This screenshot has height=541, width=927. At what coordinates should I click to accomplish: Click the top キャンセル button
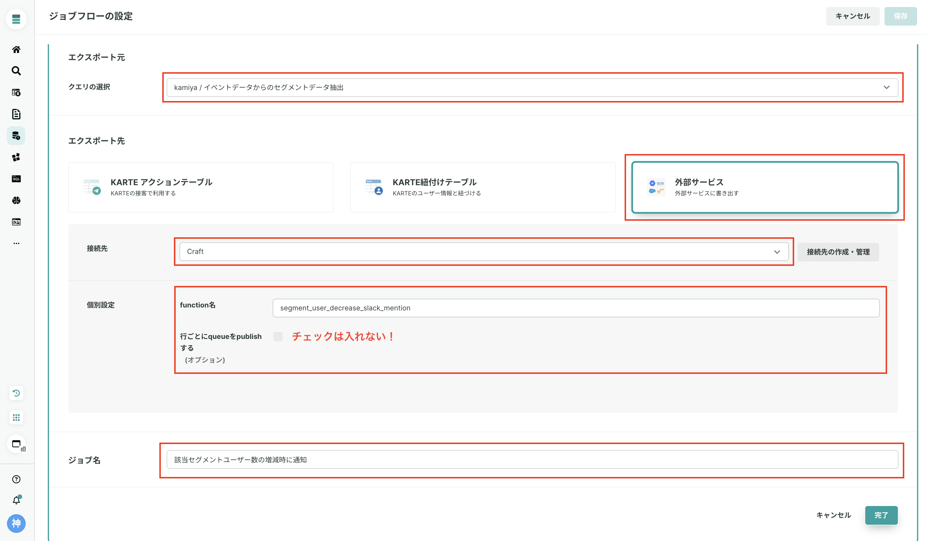coord(853,16)
